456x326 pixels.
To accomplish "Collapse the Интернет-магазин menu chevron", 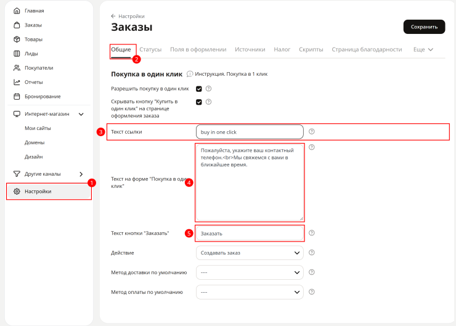I will click(81, 114).
